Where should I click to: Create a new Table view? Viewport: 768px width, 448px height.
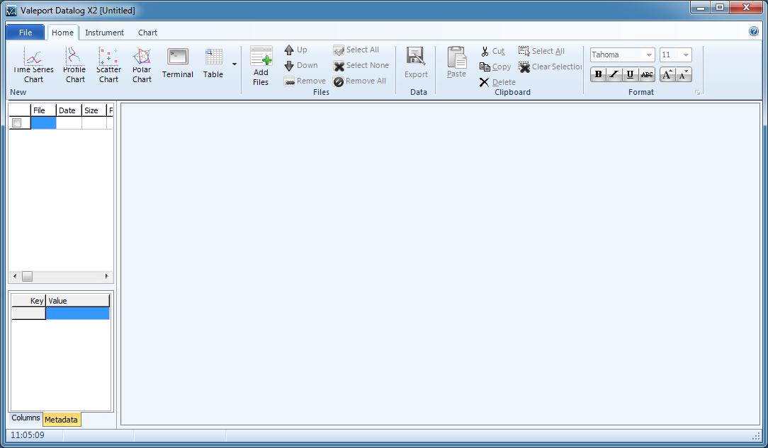click(x=213, y=63)
